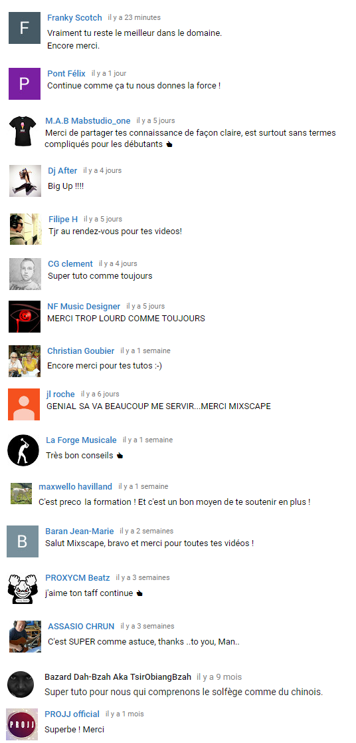Image resolution: width=356 pixels, height=743 pixels.
Task: Click NF Music Designer's red eye avatar
Action: point(25,316)
